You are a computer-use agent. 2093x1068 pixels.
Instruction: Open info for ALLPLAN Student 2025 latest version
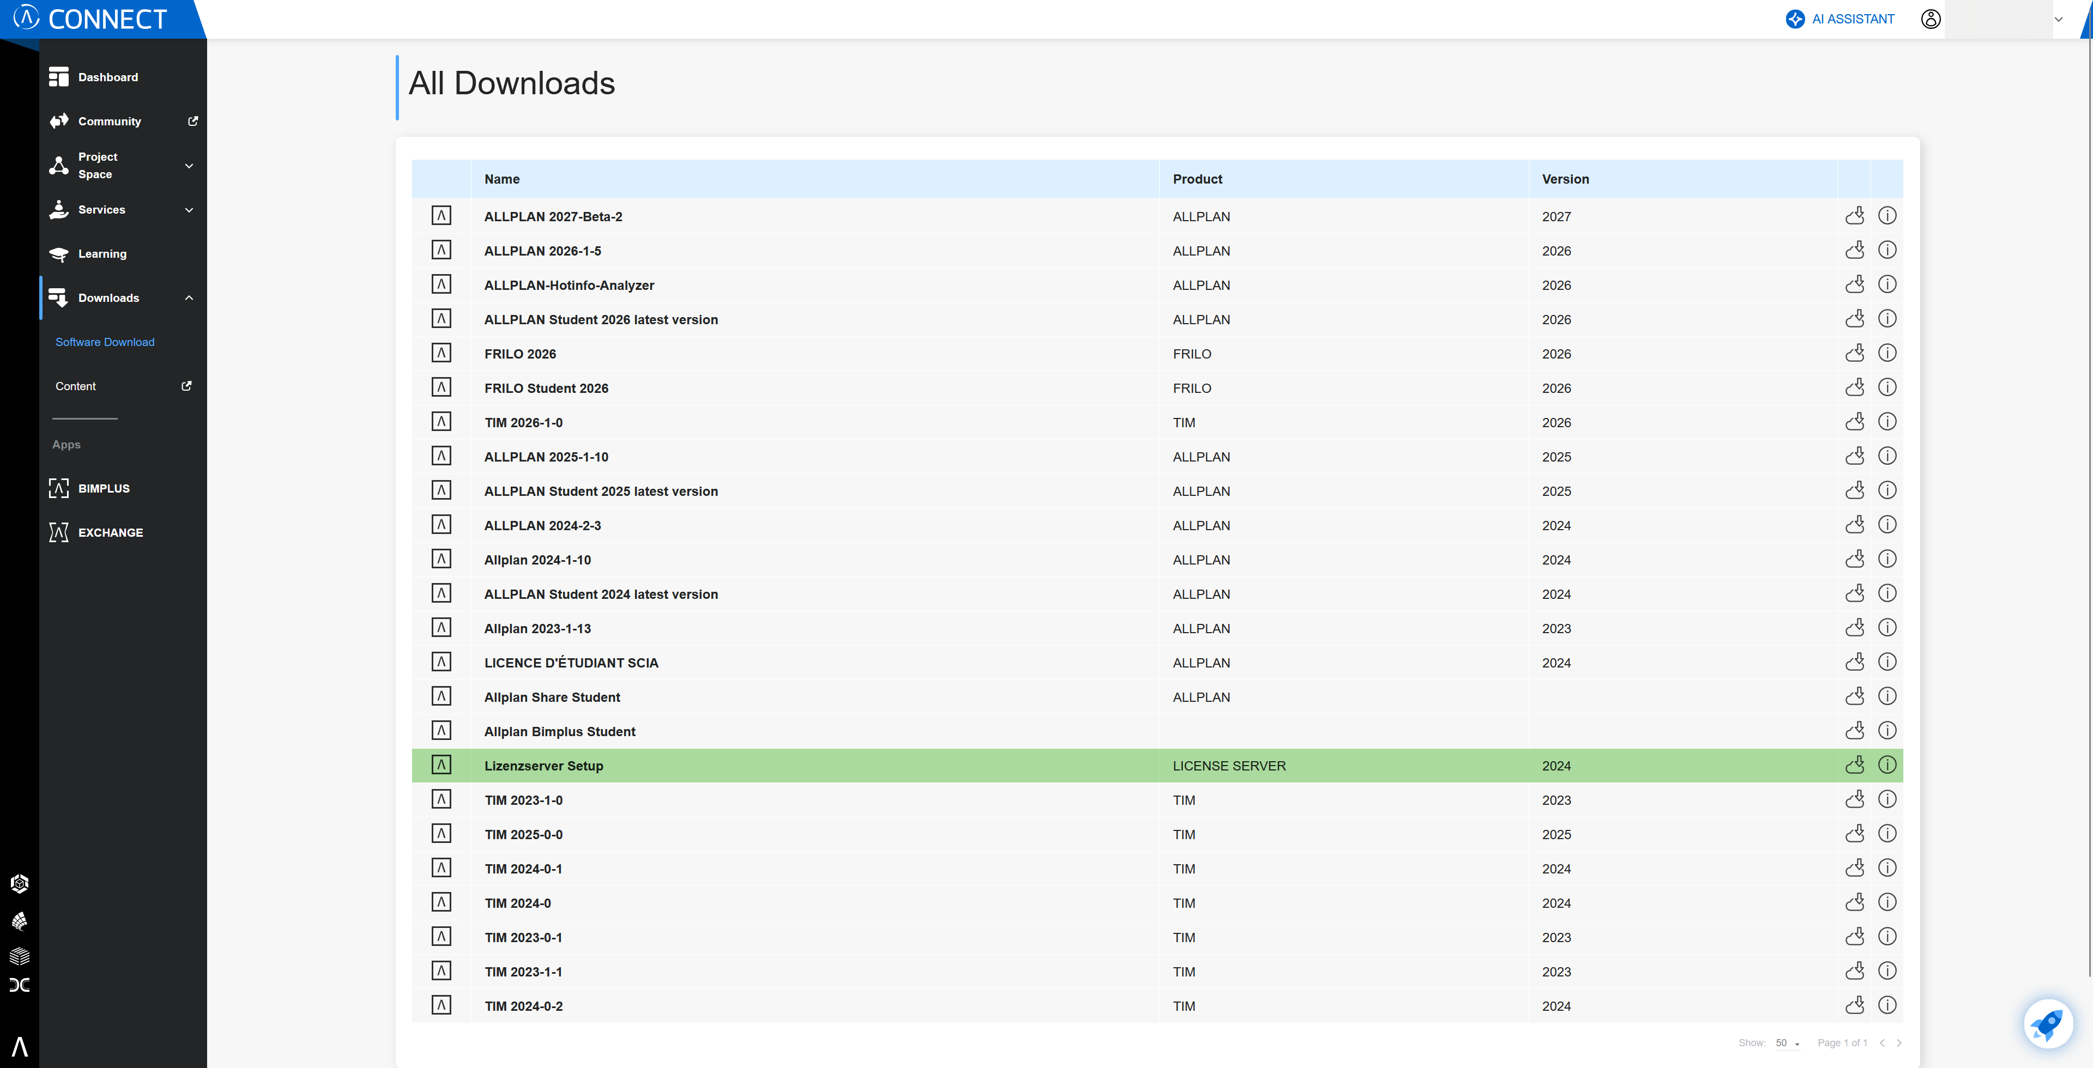coord(1888,490)
